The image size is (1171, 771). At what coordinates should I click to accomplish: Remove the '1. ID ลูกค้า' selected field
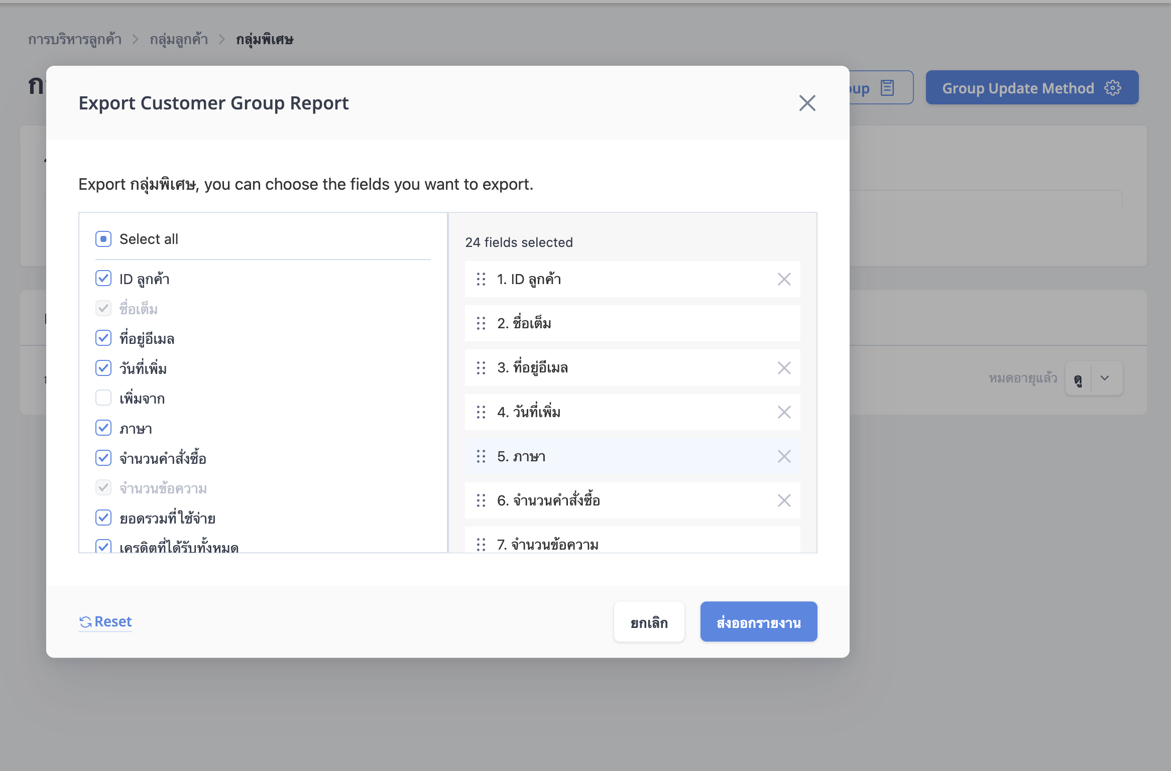point(784,279)
